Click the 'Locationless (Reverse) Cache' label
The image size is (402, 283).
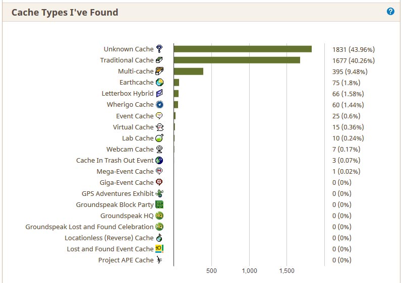(x=109, y=238)
